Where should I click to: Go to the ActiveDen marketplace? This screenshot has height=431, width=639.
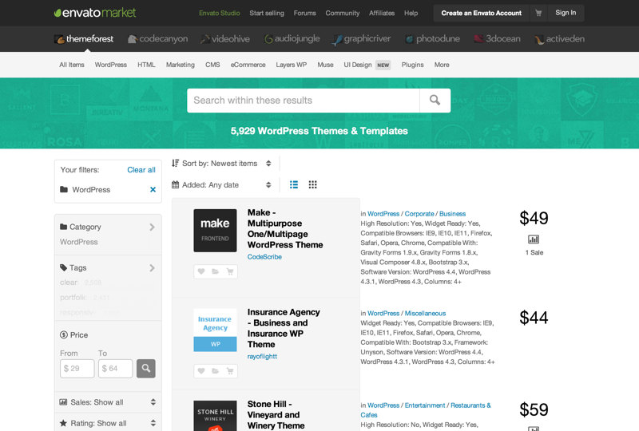(x=560, y=38)
